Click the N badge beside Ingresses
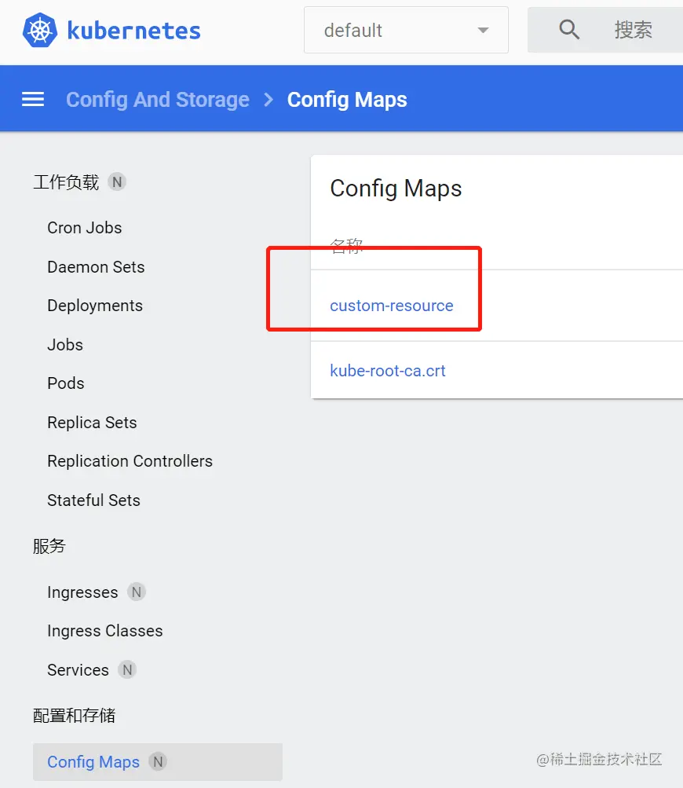 point(136,592)
